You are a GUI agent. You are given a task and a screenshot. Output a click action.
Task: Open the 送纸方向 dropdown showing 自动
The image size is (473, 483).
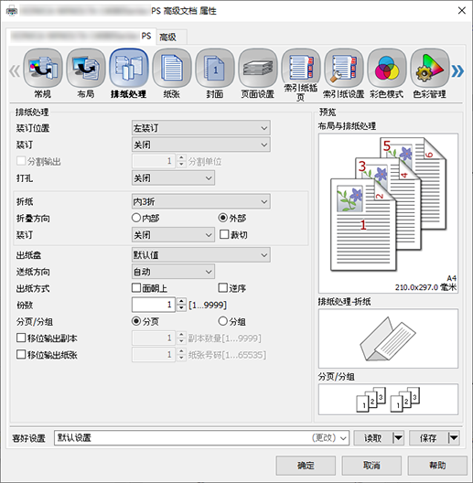coord(173,272)
